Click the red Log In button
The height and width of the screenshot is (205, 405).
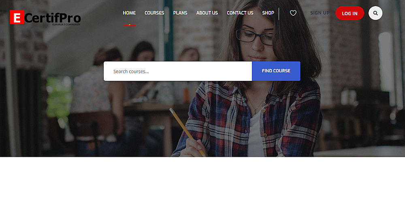350,13
